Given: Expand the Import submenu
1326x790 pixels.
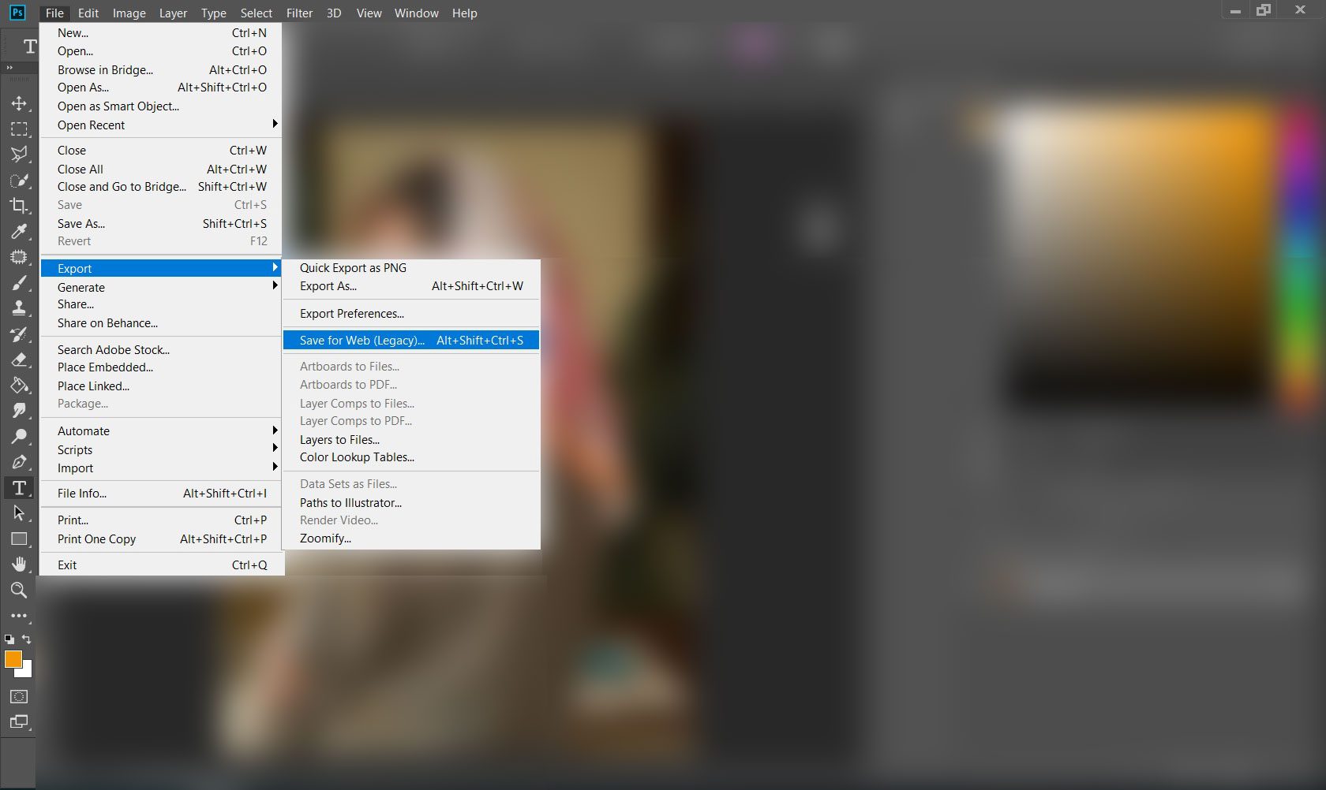Looking at the screenshot, I should pyautogui.click(x=161, y=468).
